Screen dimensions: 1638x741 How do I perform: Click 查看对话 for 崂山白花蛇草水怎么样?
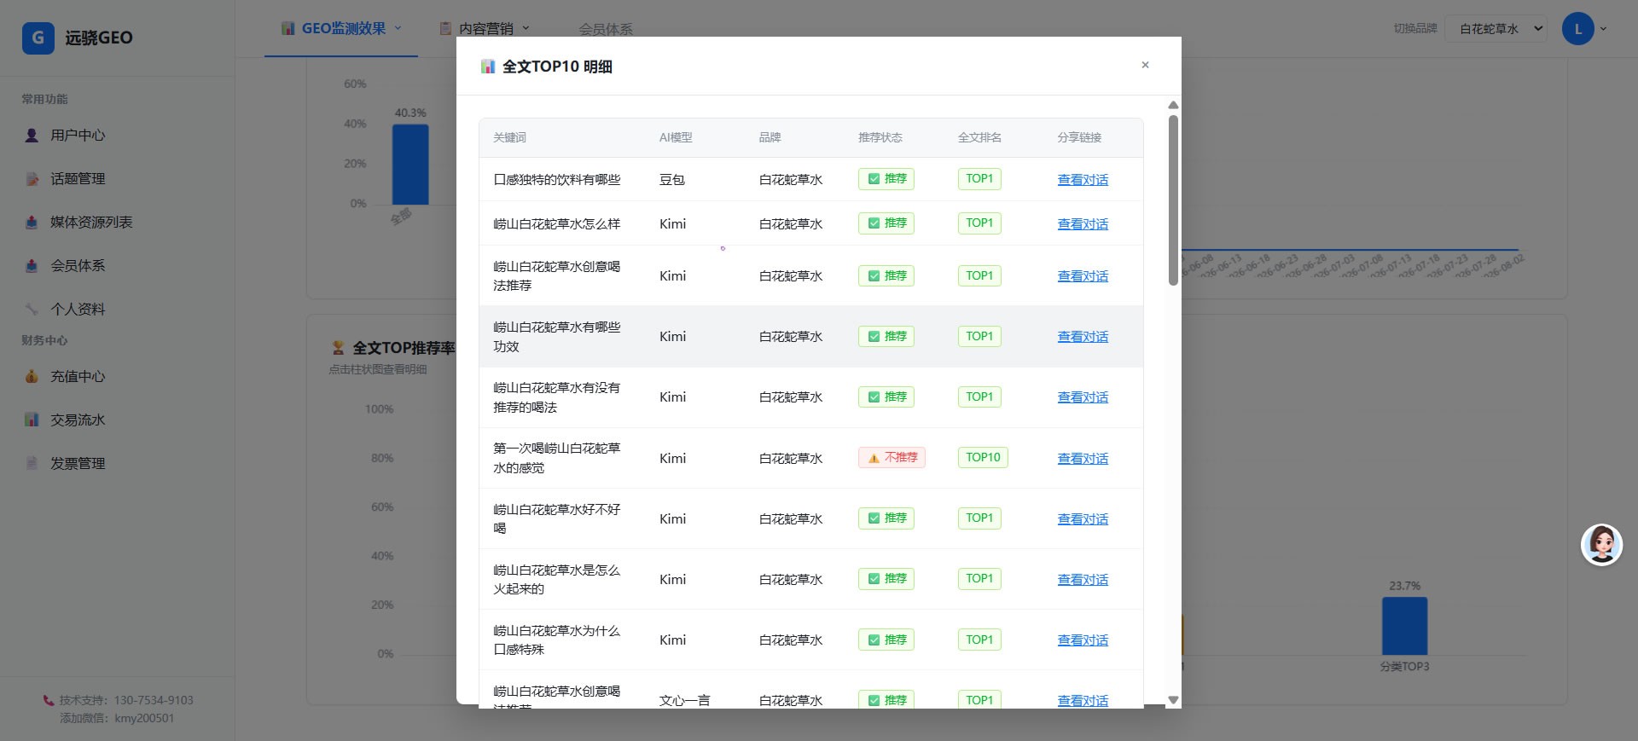(x=1083, y=224)
